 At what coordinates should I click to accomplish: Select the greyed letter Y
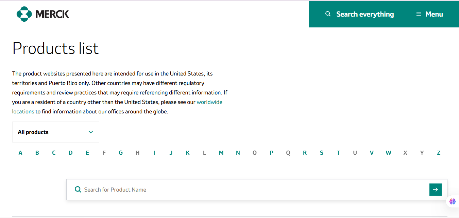(x=422, y=153)
